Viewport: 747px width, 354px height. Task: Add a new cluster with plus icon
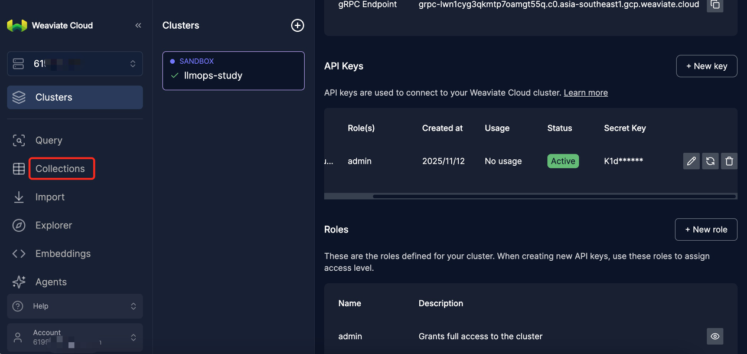[298, 25]
